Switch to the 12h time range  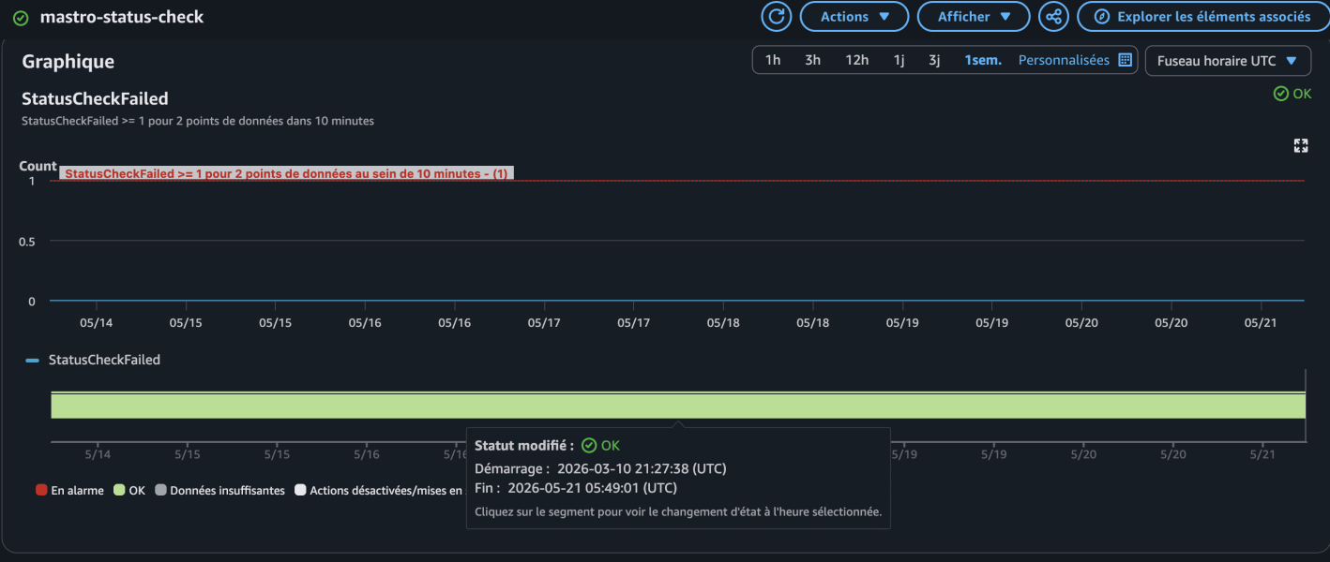[856, 60]
